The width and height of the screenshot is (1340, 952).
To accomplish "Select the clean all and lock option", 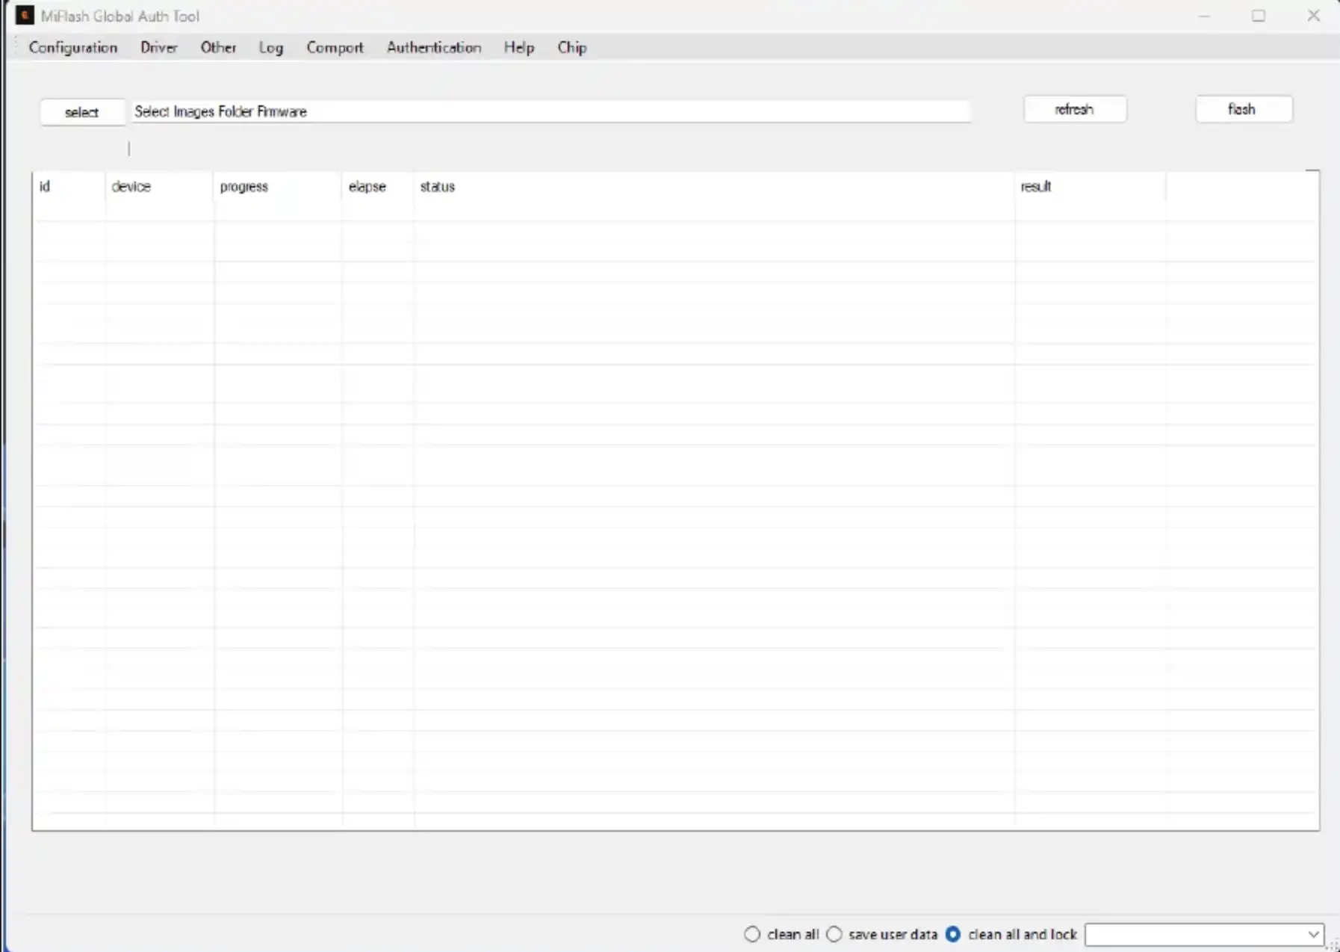I will click(954, 934).
